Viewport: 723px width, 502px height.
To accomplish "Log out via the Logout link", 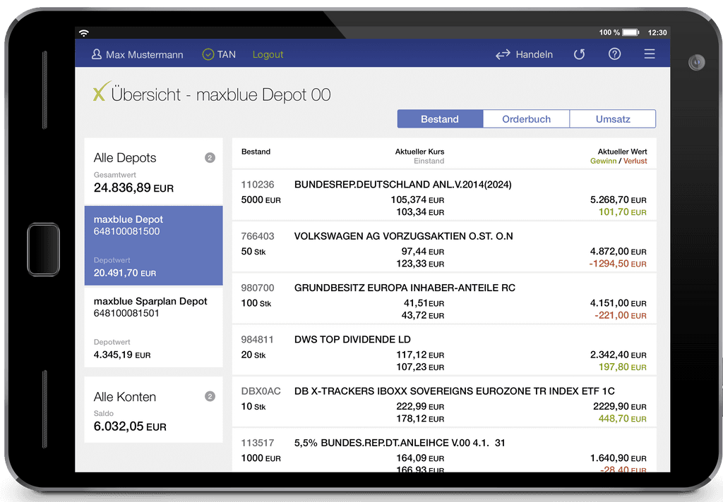I will [x=268, y=54].
